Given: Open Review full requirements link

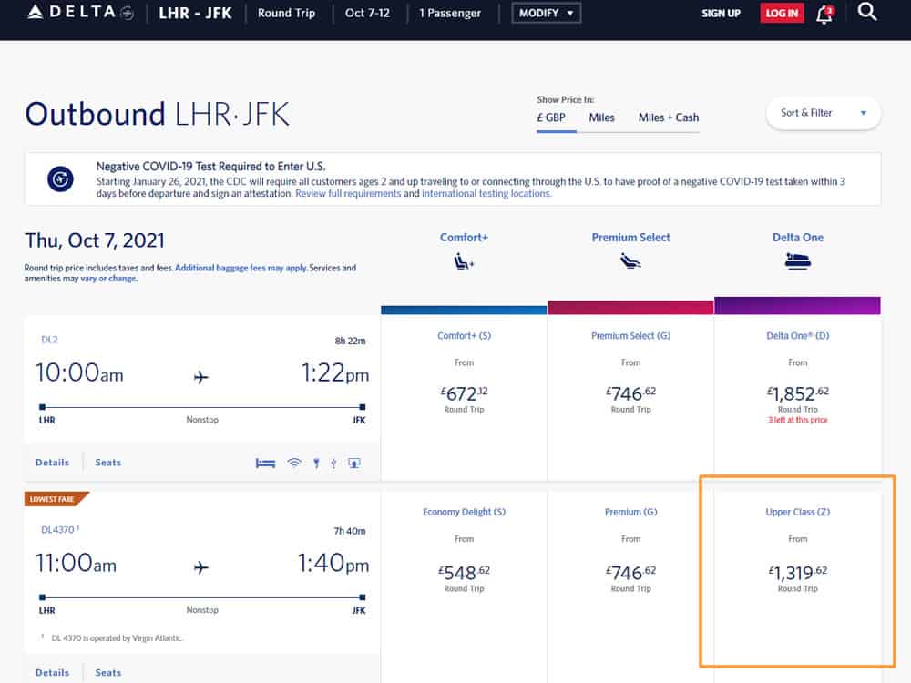Looking at the screenshot, I should (x=348, y=193).
